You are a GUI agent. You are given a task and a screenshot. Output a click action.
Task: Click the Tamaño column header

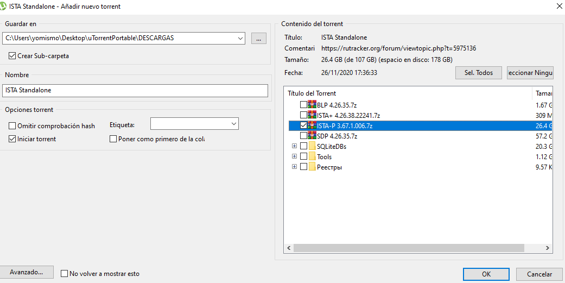click(x=543, y=93)
